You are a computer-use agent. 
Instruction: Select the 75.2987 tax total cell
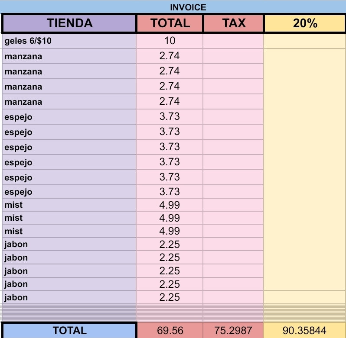(233, 331)
